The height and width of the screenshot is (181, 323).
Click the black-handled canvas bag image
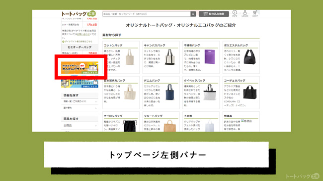170,57
